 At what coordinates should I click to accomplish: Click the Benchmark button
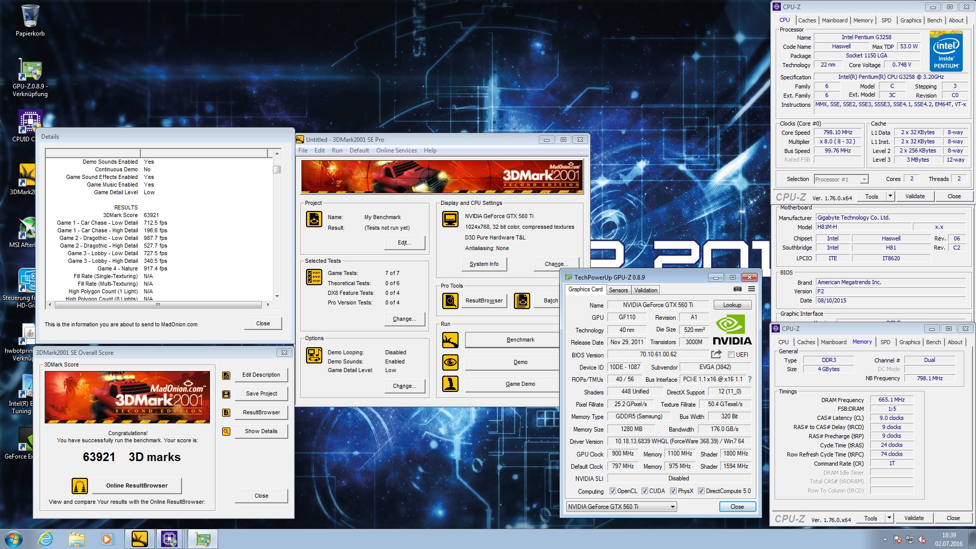coord(512,340)
